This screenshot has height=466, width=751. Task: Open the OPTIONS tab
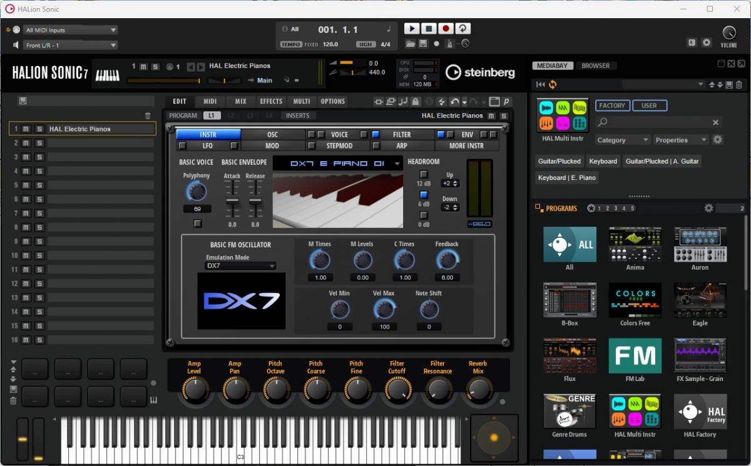[333, 101]
